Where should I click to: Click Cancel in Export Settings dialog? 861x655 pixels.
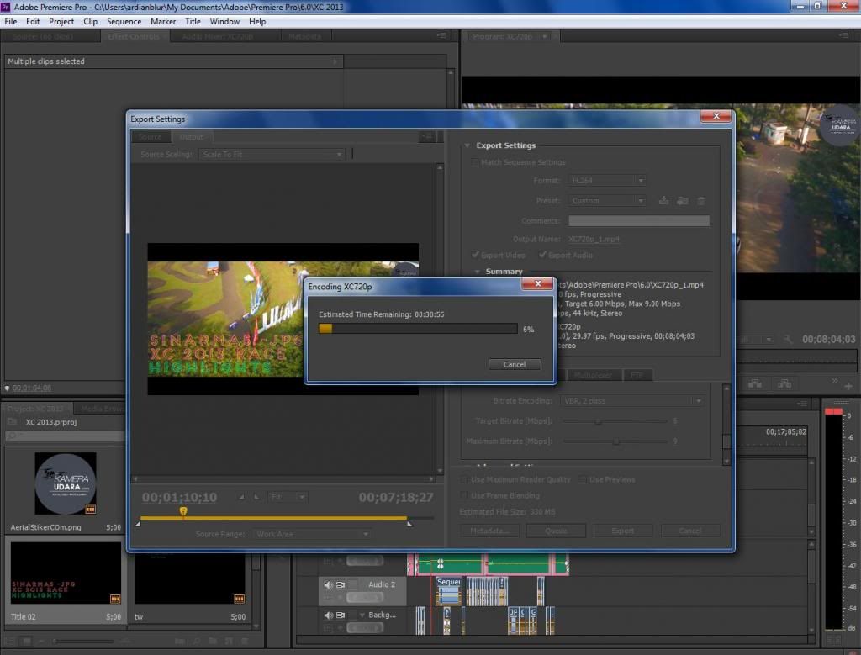(x=690, y=531)
